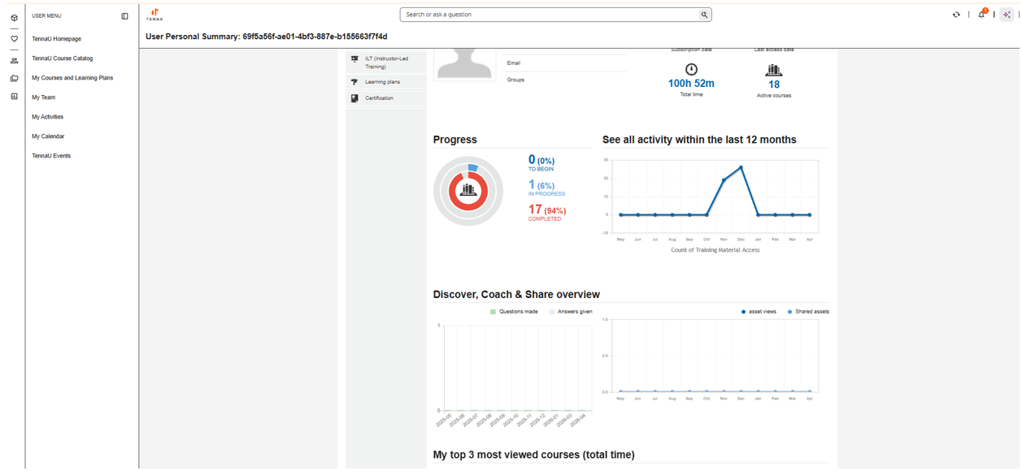Click the USER MENU header text

(46, 16)
